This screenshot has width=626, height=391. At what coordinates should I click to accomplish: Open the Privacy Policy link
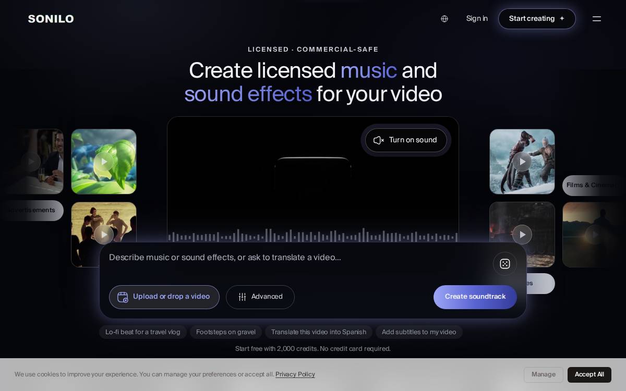click(x=295, y=374)
